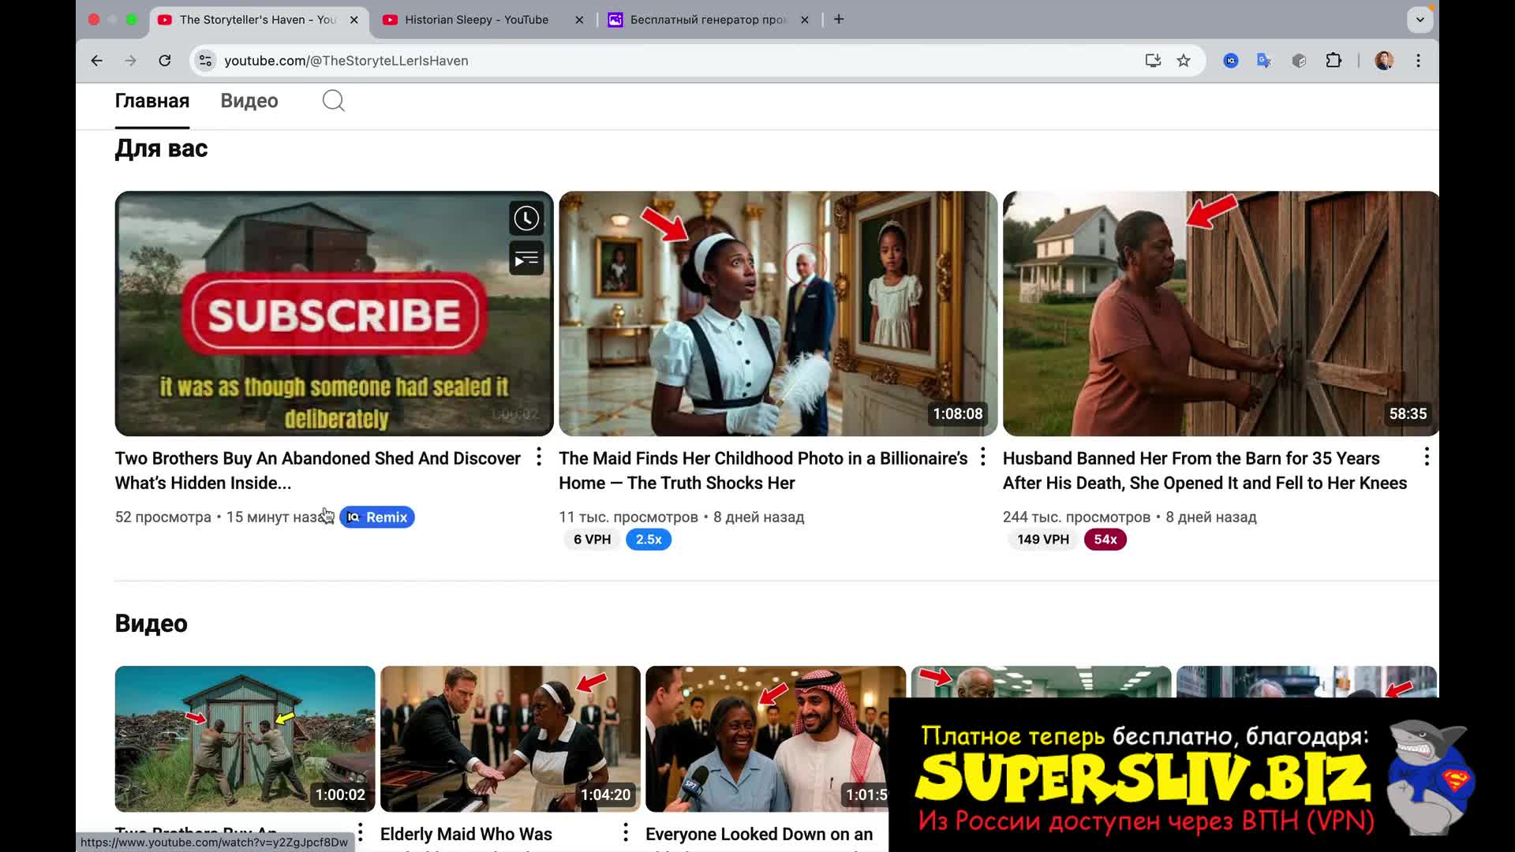The width and height of the screenshot is (1515, 852).
Task: Switch to the Видео channel tab
Action: (249, 101)
